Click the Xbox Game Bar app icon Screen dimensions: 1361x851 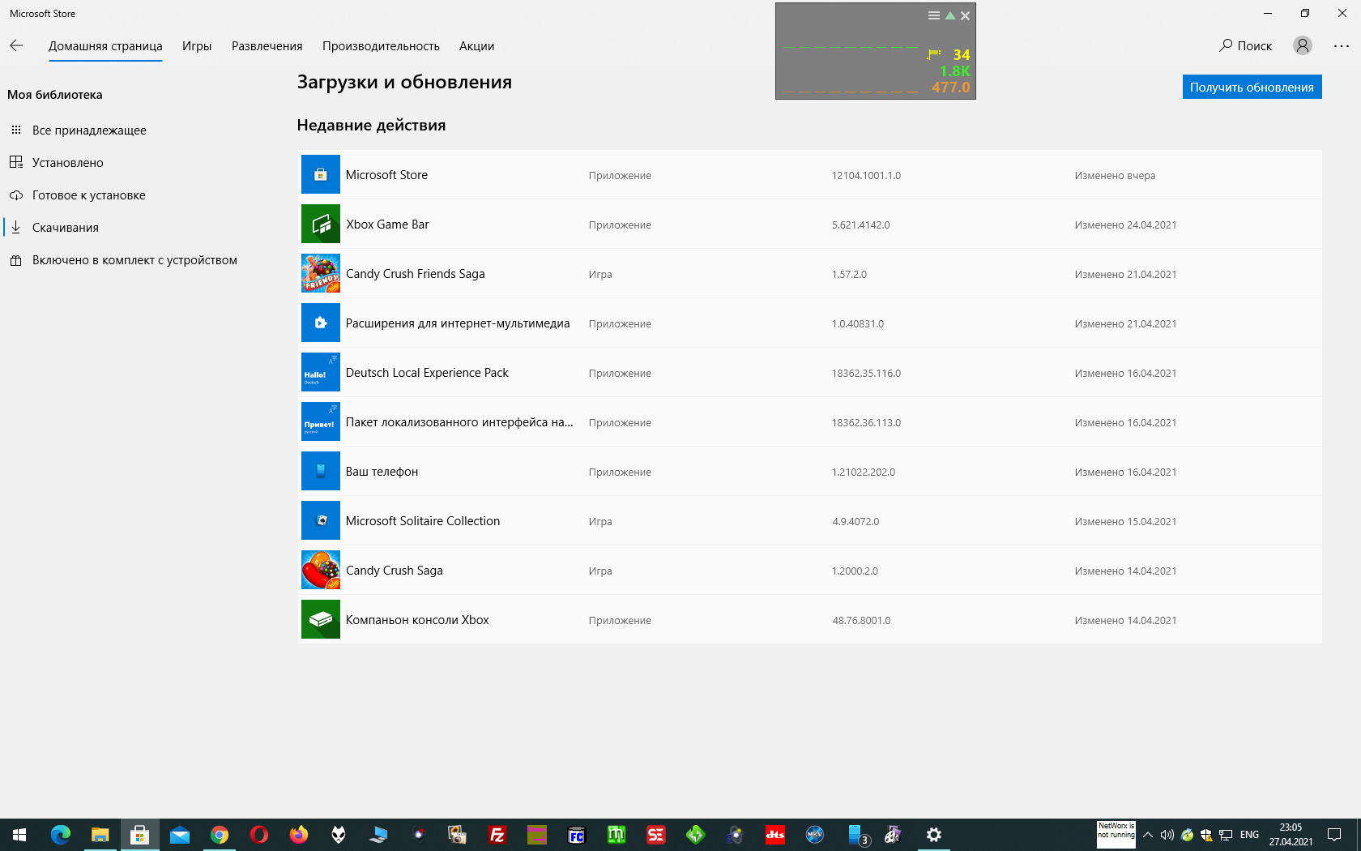(x=320, y=224)
